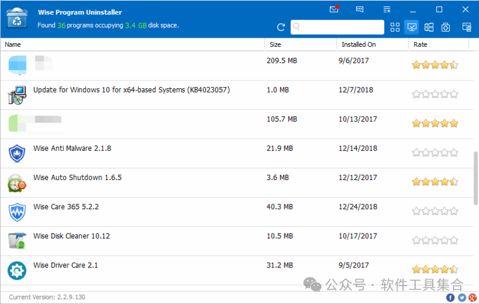Click the rightmost toolbar window-list icon

[467, 27]
